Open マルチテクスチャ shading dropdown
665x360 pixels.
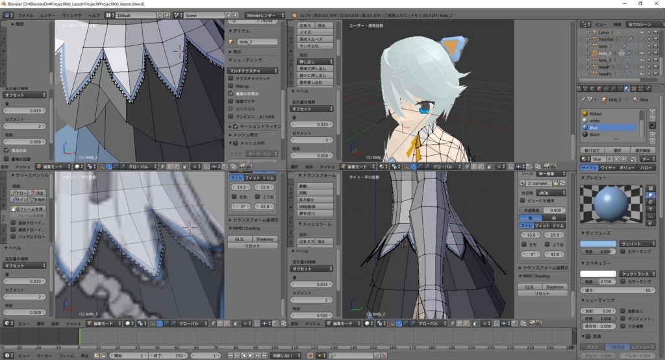(x=253, y=71)
